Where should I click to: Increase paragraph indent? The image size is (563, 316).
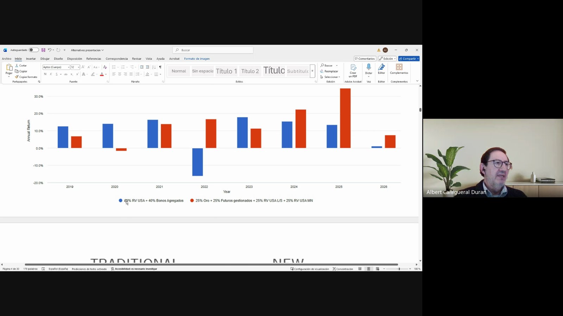coord(147,67)
